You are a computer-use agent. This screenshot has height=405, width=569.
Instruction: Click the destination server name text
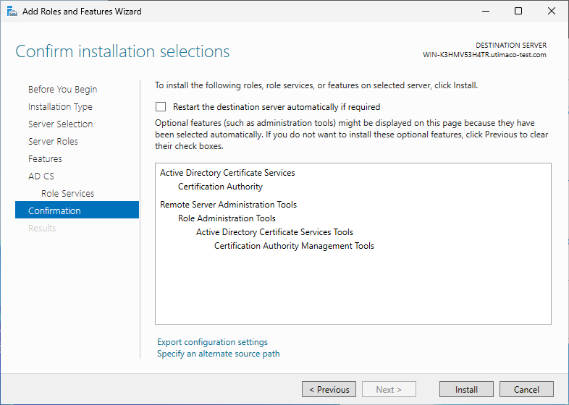[x=484, y=55]
